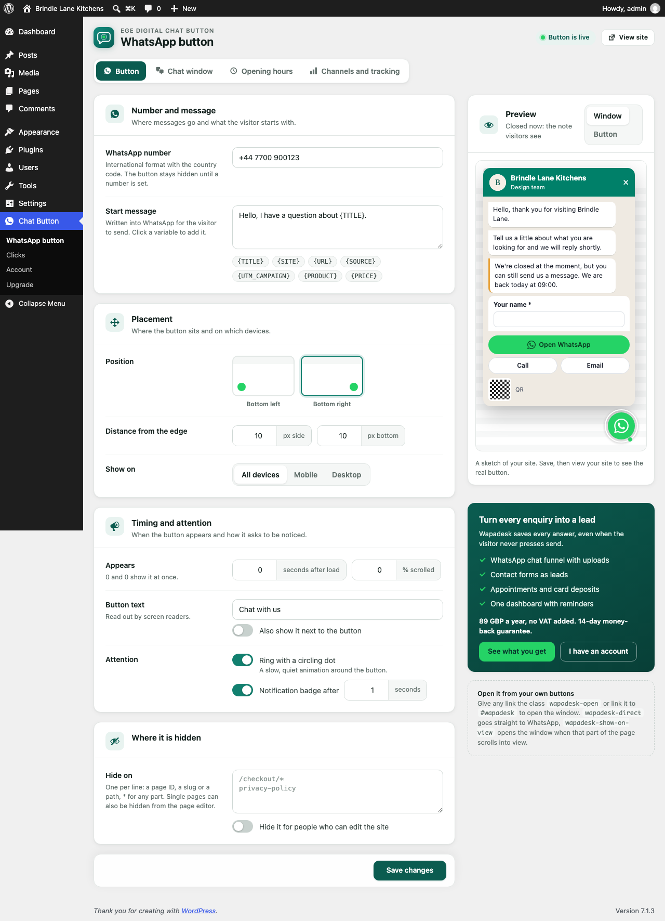This screenshot has height=921, width=665.
Task: Click the WordPress logo in admin bar
Action: pos(9,8)
